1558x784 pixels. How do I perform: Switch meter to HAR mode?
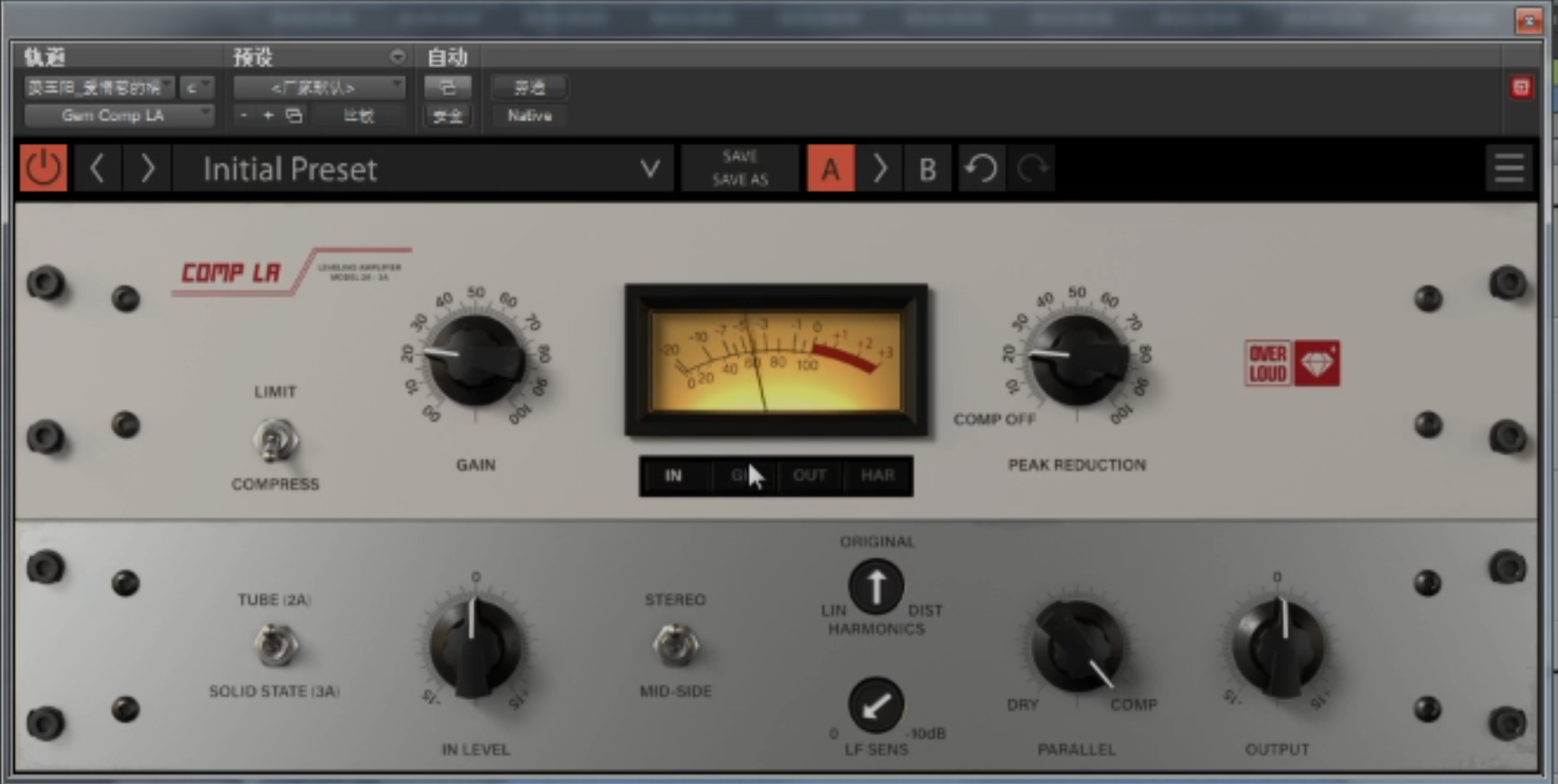pos(878,475)
